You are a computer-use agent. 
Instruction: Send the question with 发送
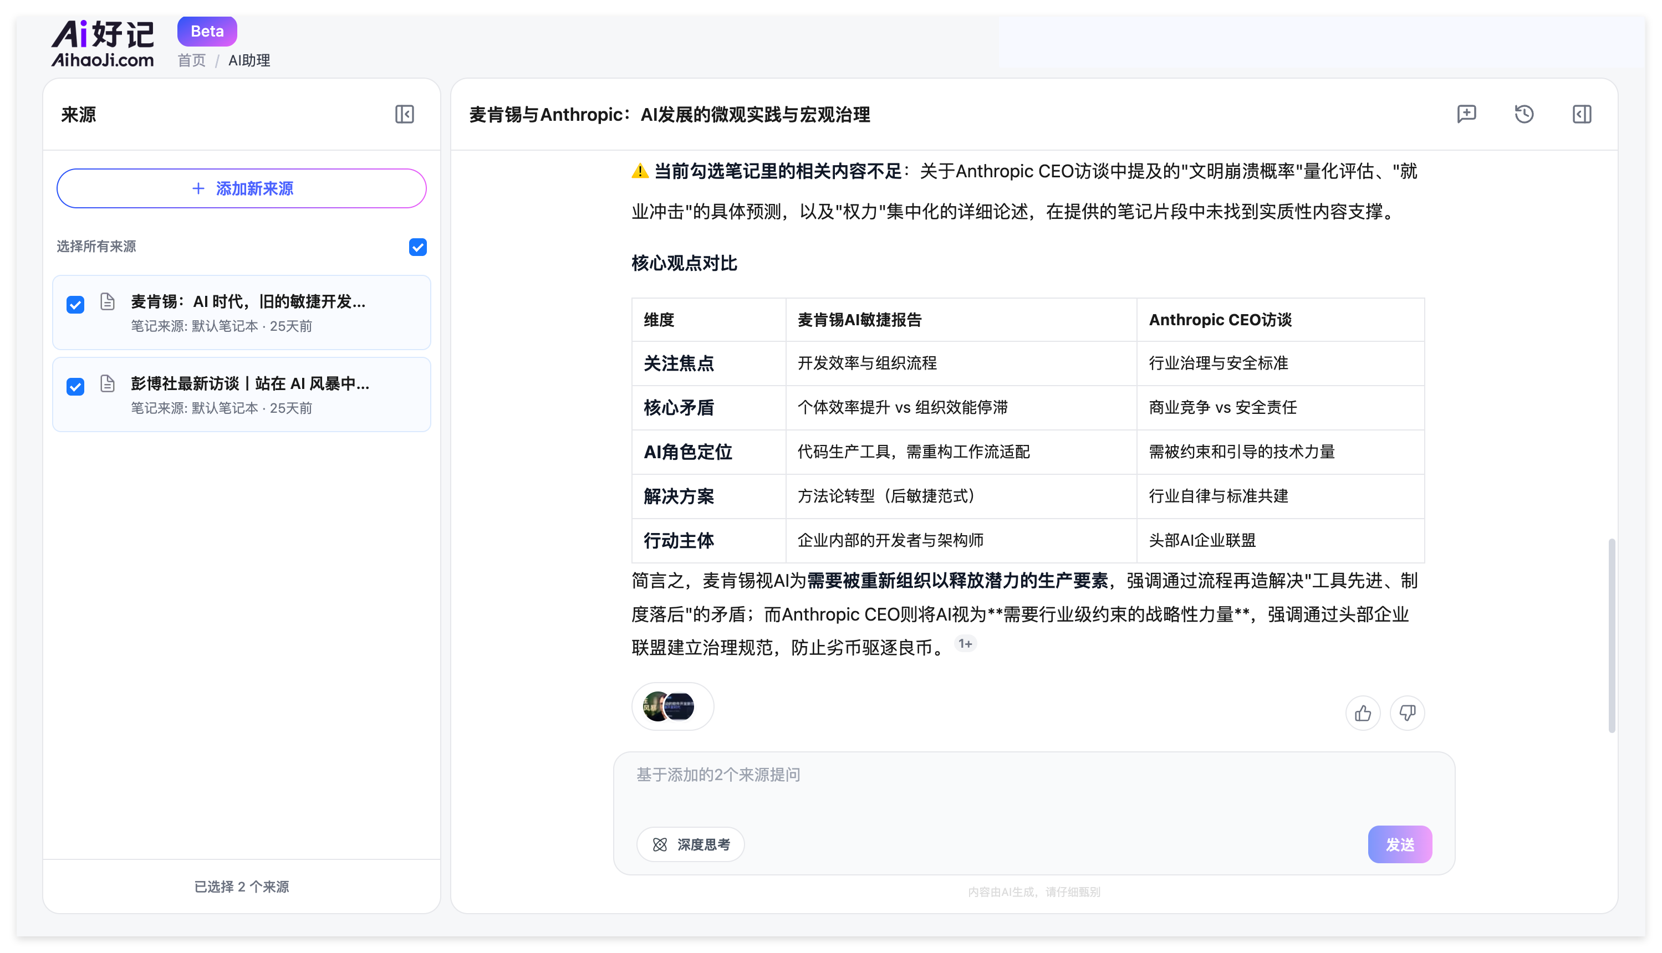pos(1399,844)
